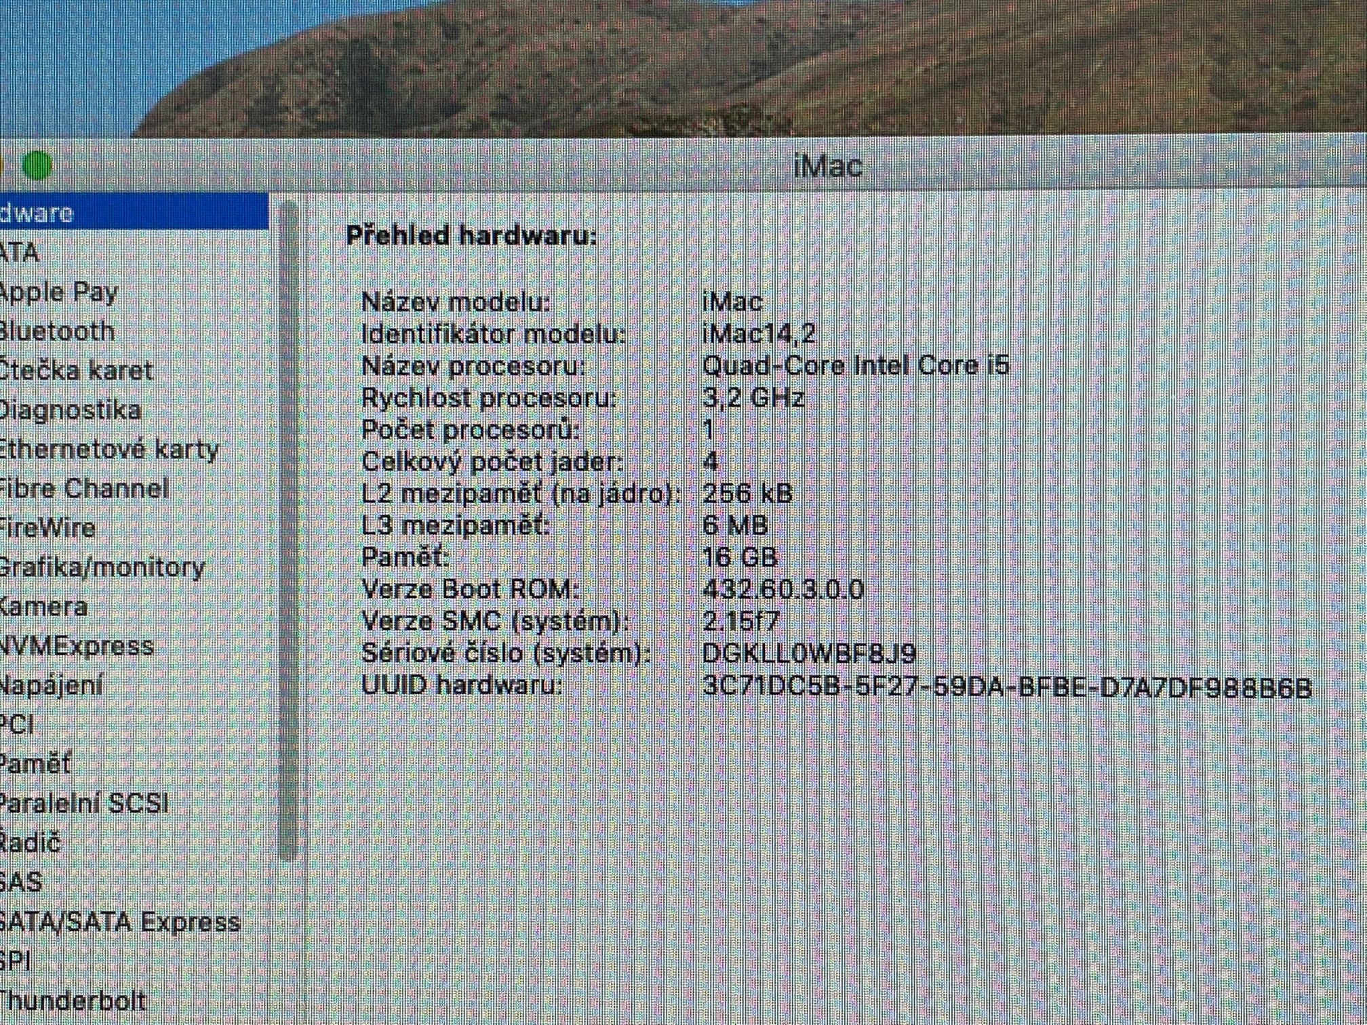Select FireWire in the list
Image resolution: width=1367 pixels, height=1025 pixels.
(47, 528)
